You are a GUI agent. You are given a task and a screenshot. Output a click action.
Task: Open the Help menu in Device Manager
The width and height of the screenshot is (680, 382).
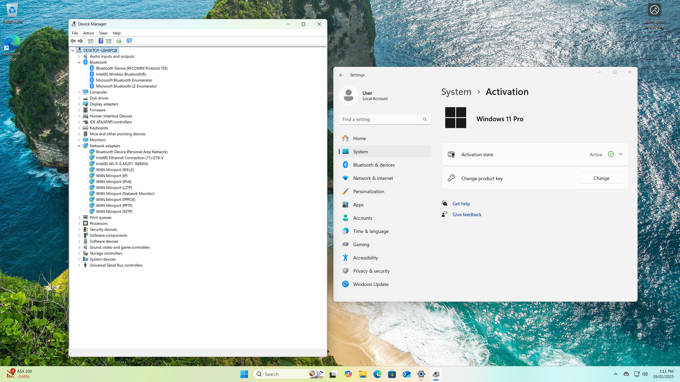(x=116, y=33)
